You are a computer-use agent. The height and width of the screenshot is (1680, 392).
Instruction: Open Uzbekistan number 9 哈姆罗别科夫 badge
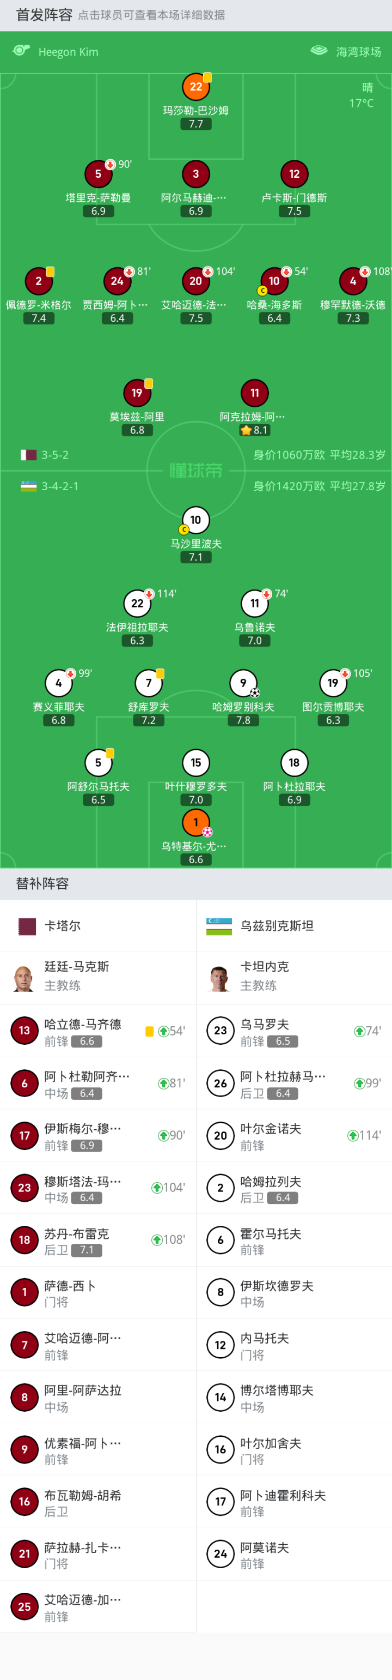[x=243, y=683]
